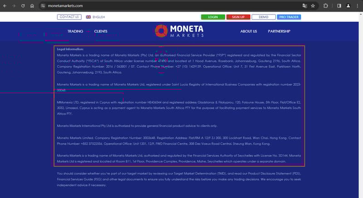Open the browser three-dot menu
Viewport: 363px width, 198px height.
[x=358, y=6]
